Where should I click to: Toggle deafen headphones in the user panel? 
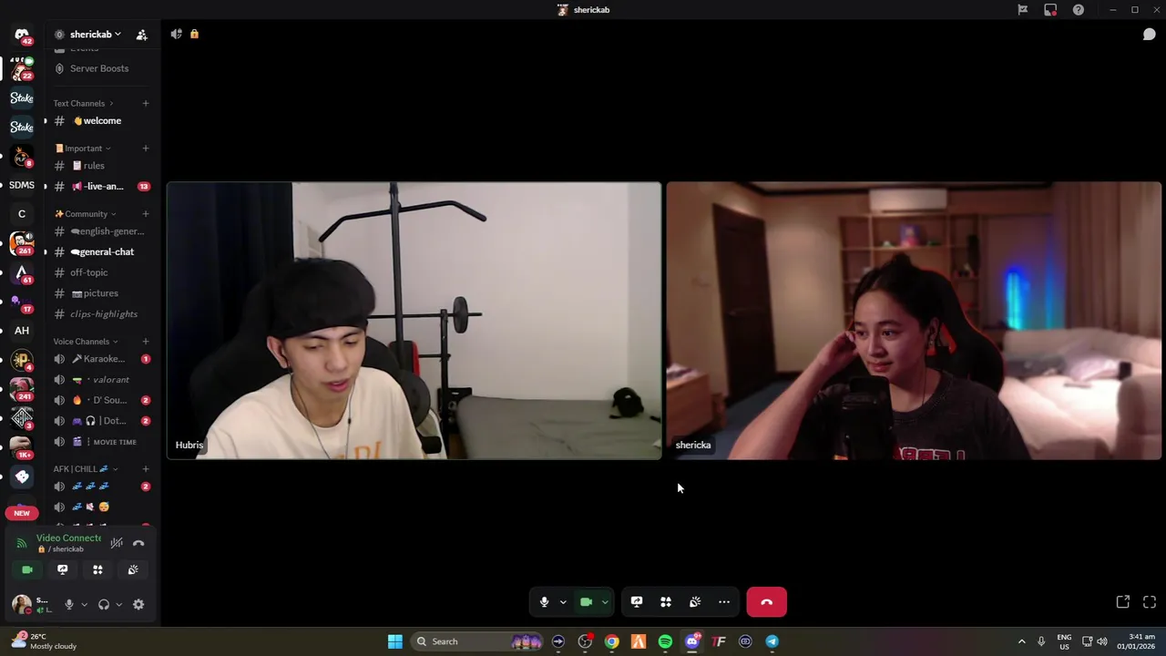coord(103,604)
